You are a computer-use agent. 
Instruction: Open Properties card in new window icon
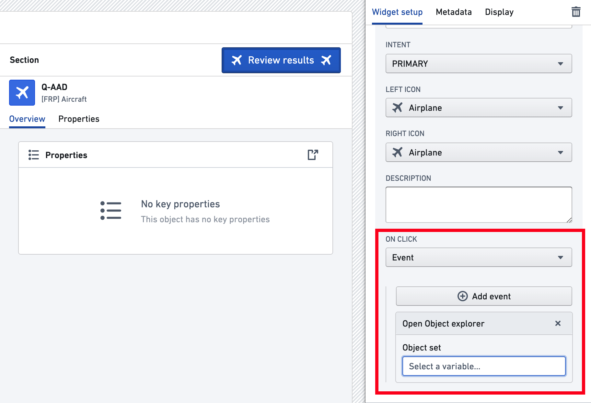(313, 155)
